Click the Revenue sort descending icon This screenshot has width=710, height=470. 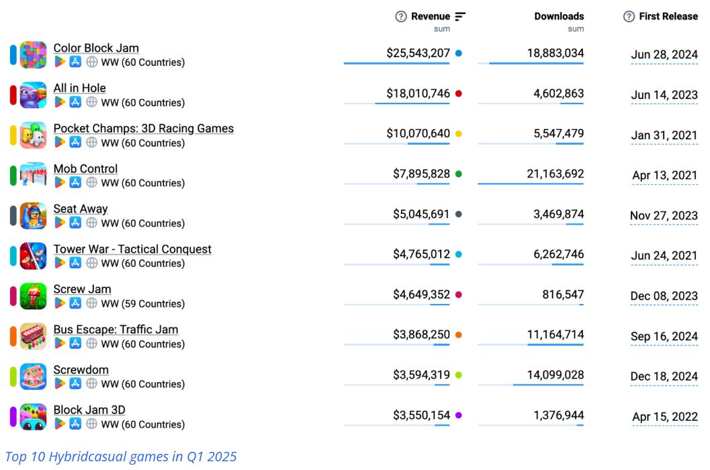coord(460,16)
